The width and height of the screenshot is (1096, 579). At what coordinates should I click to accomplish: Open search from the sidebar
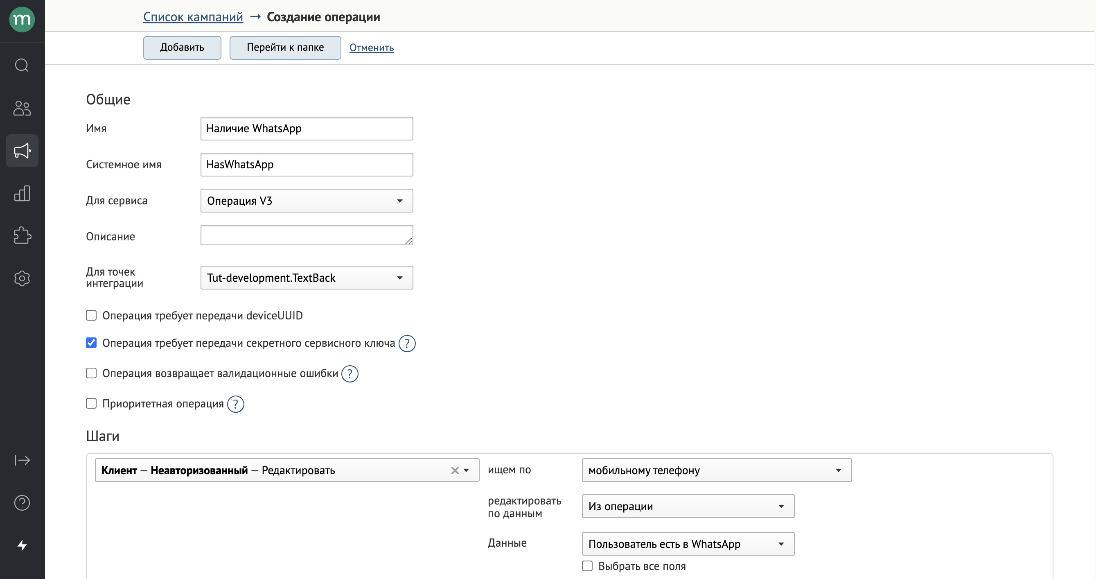[22, 65]
